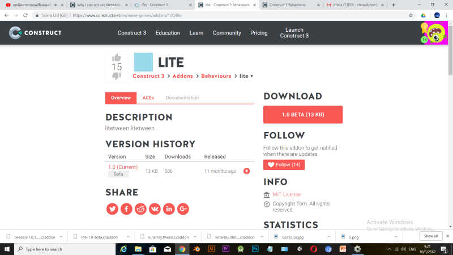
Task: Open options for tween-1.0.1 c3addon download
Action: tap(61, 236)
